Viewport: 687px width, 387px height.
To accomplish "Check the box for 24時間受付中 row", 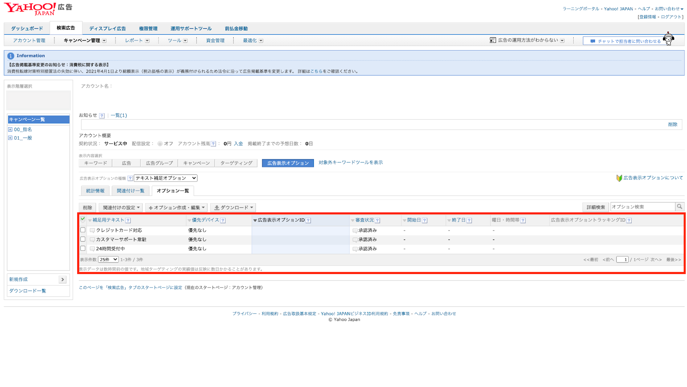I will pyautogui.click(x=83, y=248).
